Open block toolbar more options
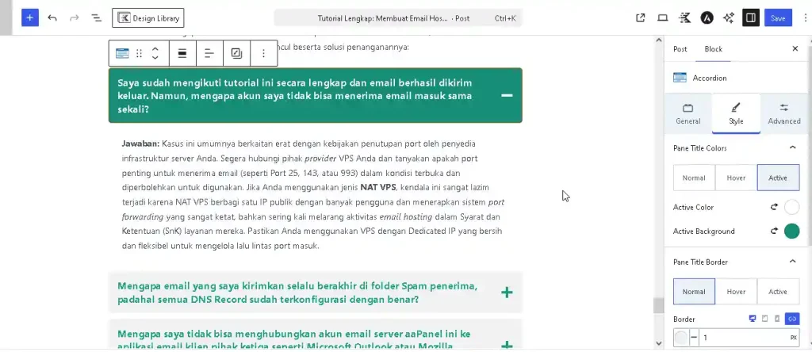 pyautogui.click(x=263, y=53)
